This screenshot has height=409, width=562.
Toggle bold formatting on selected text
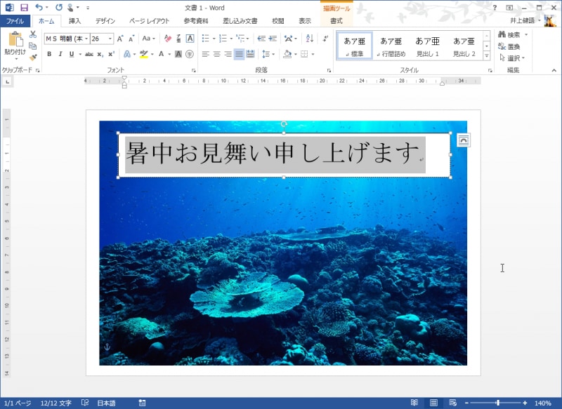(49, 53)
